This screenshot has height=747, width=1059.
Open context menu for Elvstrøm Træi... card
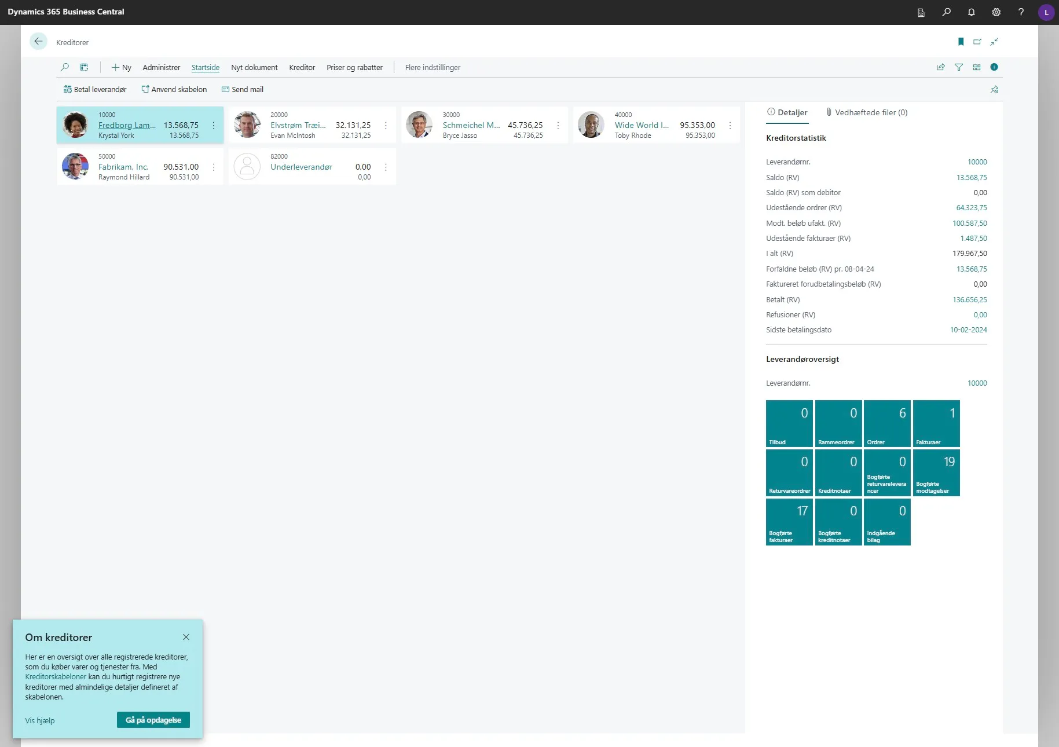[x=386, y=126]
